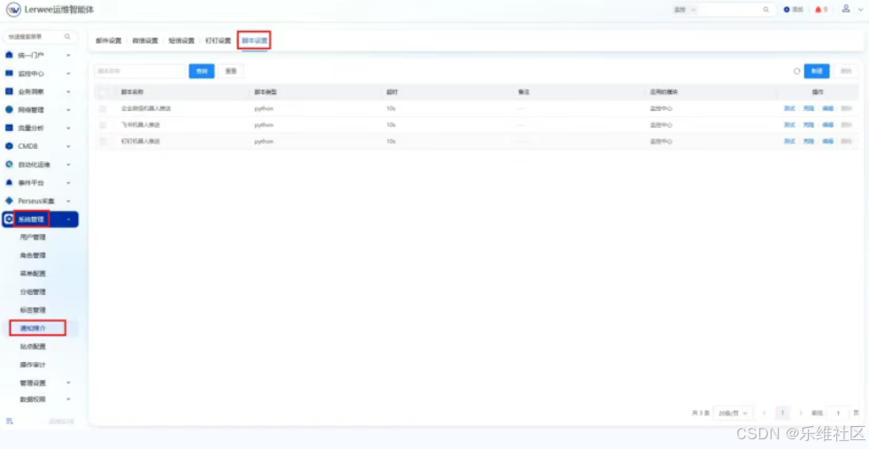Collapse the 系统管理 chevron
The width and height of the screenshot is (869, 449).
coord(68,220)
